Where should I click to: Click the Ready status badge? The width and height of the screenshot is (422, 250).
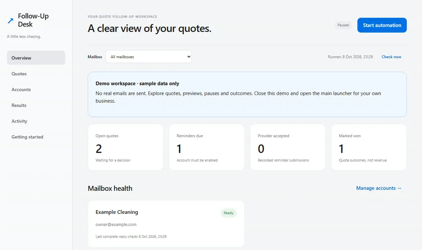click(x=229, y=213)
